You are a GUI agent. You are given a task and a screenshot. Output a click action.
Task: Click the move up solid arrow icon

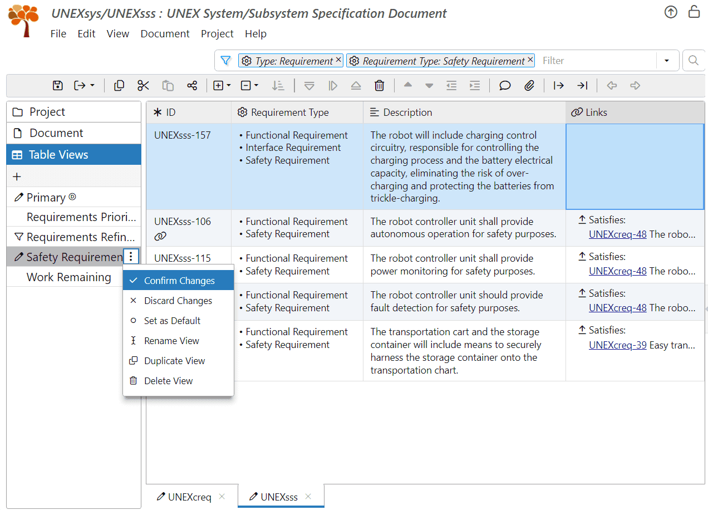point(408,85)
